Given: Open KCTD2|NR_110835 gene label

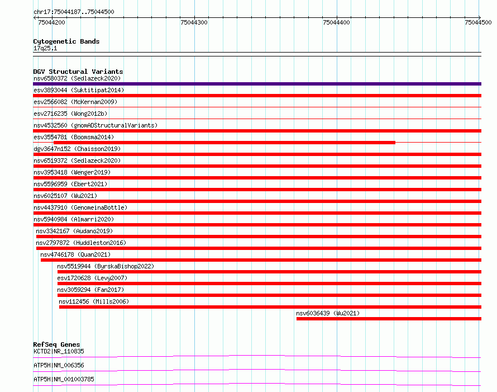Looking at the screenshot, I should [x=59, y=351].
